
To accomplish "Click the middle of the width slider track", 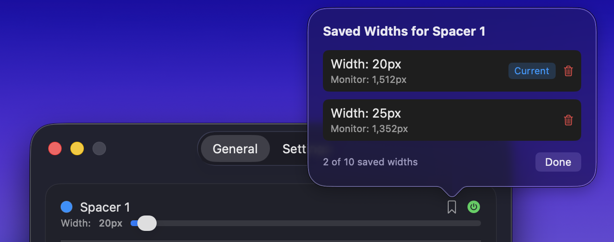I will [306, 223].
